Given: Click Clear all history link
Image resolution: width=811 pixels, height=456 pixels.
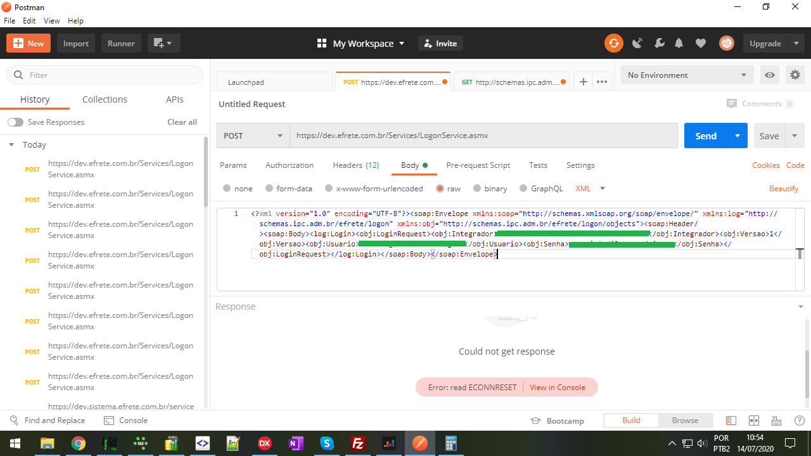Looking at the screenshot, I should (x=182, y=122).
